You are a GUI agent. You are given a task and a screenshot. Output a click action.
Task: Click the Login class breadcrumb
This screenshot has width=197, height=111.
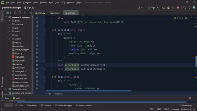[x=49, y=94]
